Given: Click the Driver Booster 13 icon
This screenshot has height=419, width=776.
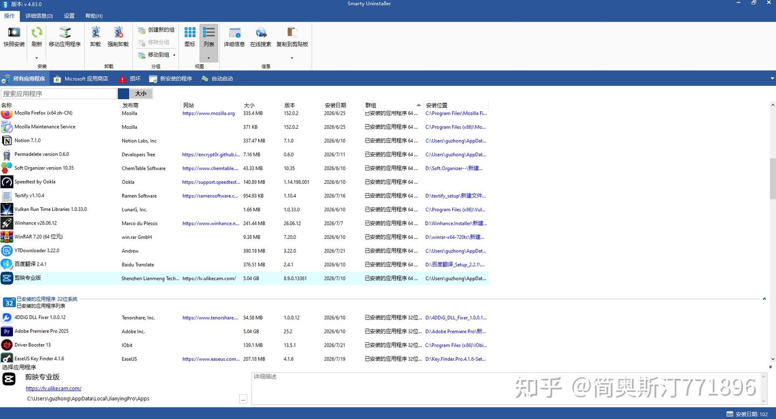Looking at the screenshot, I should point(6,345).
